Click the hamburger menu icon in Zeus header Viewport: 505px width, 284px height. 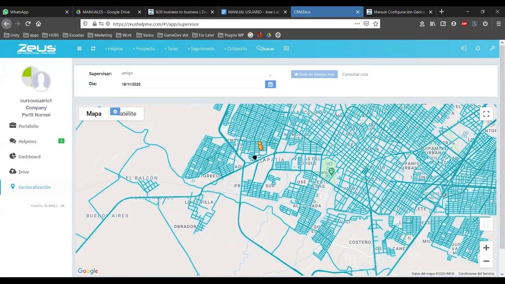[x=79, y=49]
